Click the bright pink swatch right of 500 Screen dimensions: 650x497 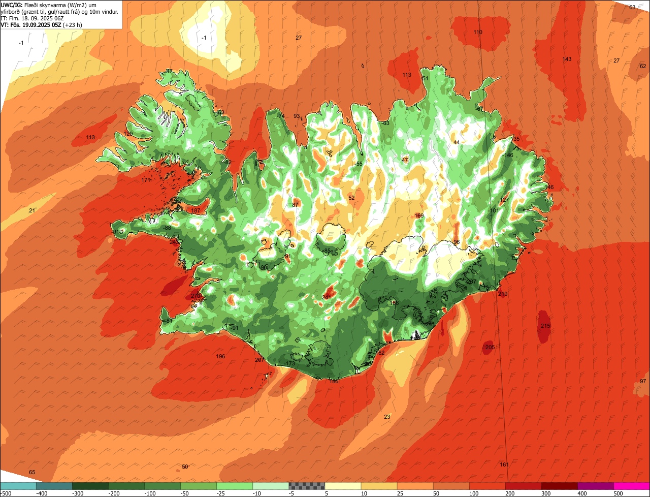coord(632,486)
